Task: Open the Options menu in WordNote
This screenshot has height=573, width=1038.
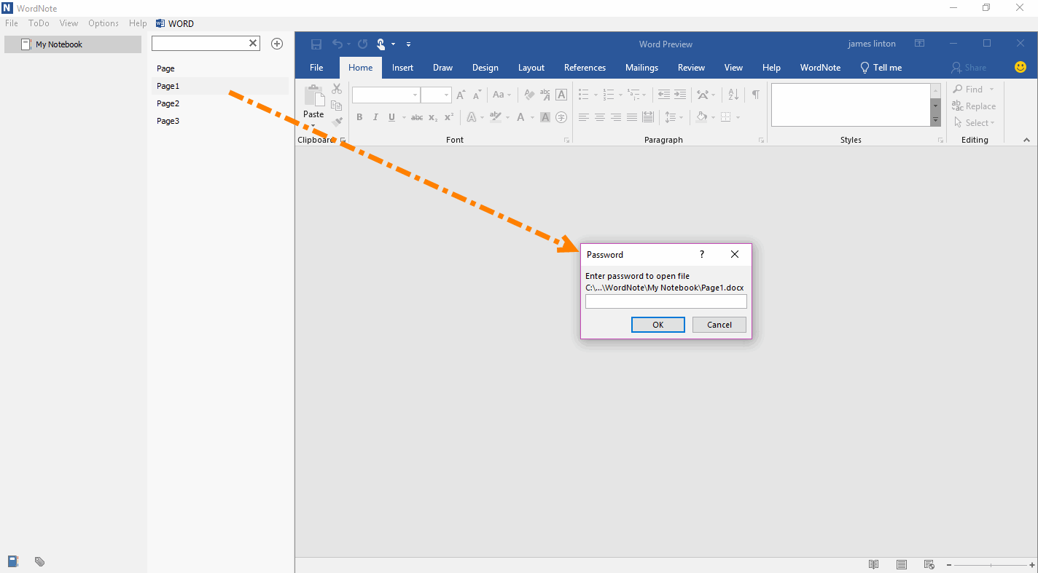Action: tap(104, 23)
